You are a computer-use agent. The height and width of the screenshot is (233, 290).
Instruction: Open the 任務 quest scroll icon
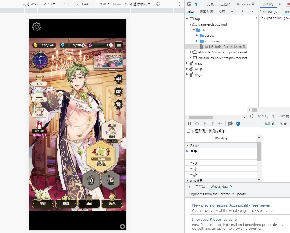click(x=39, y=80)
